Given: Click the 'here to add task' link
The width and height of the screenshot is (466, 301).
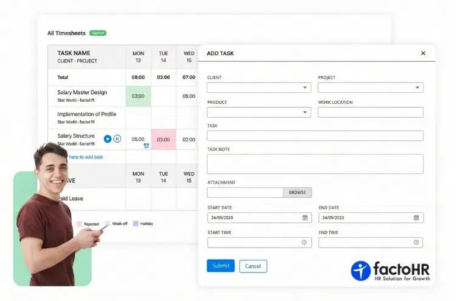Looking at the screenshot, I should click(86, 157).
